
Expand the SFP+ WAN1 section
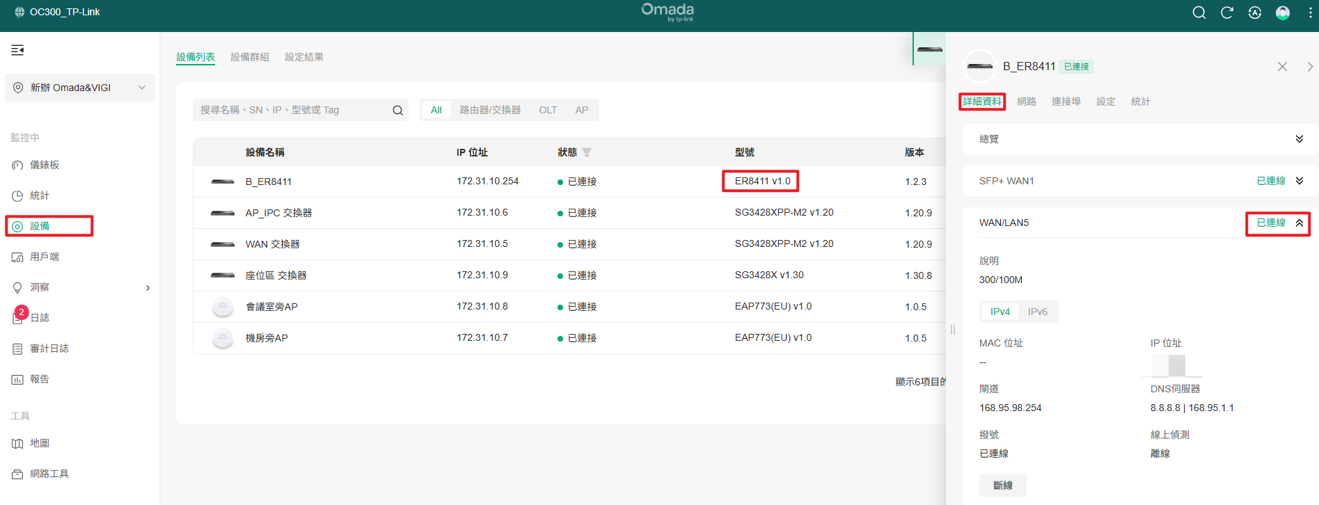(1299, 181)
